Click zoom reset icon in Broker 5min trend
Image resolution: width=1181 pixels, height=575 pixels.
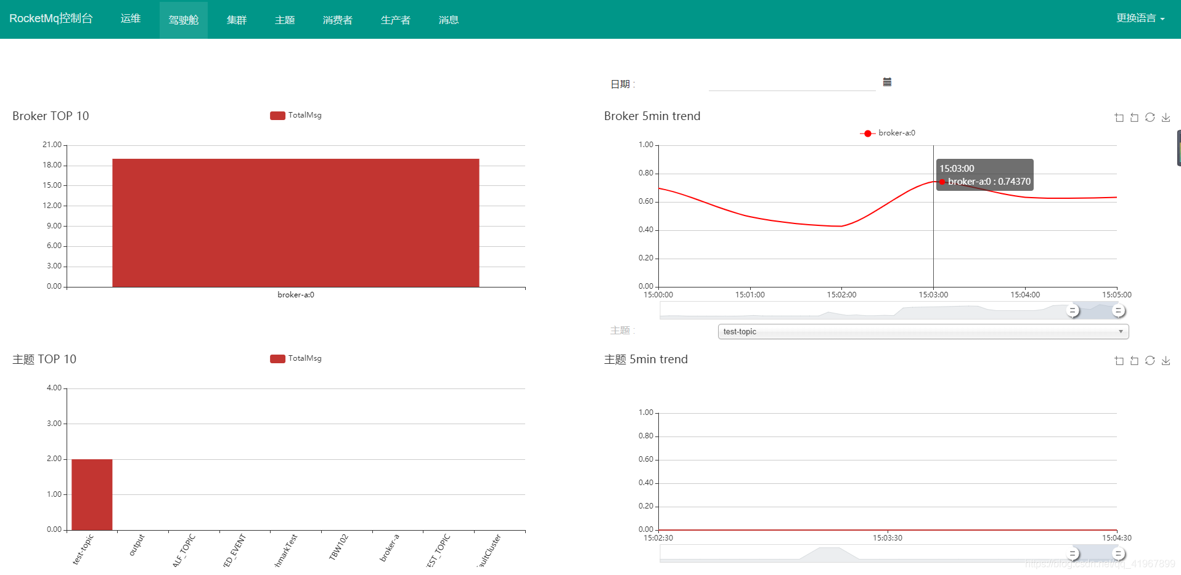click(1135, 118)
